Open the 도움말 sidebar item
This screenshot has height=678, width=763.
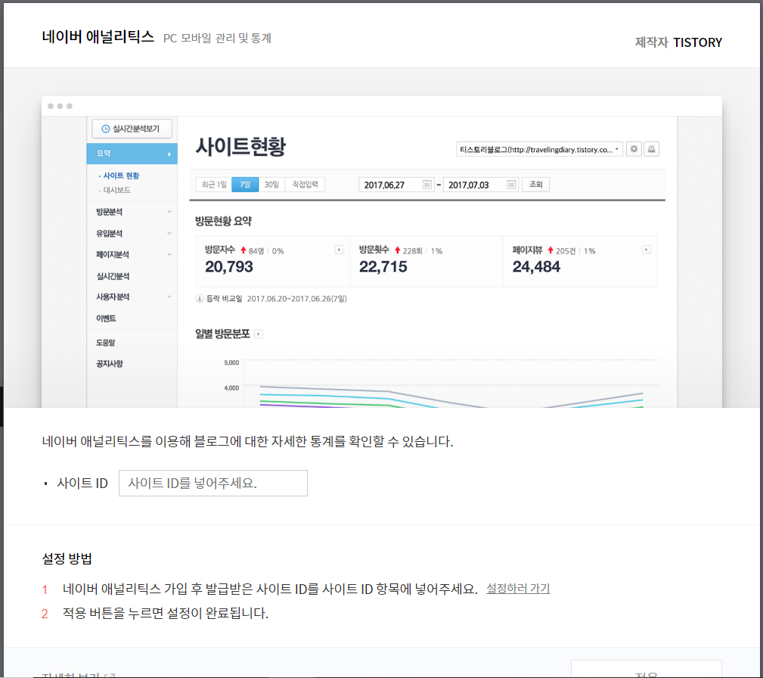pos(106,343)
